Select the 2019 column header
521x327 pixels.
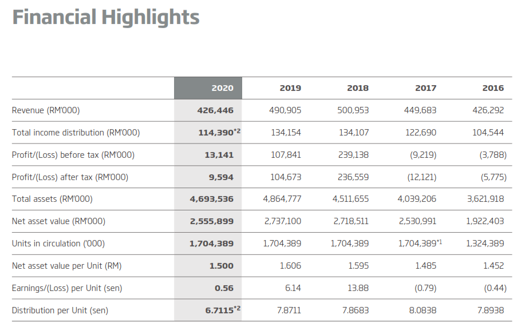click(290, 88)
